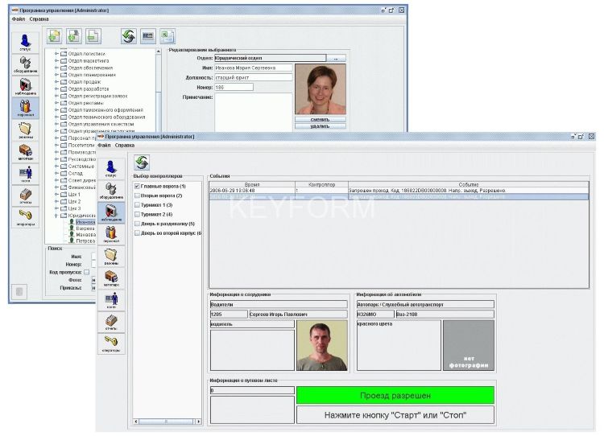Enable the 'Вторые ворота (2)' checkbox
Screen dimensions: 604x436
point(137,195)
